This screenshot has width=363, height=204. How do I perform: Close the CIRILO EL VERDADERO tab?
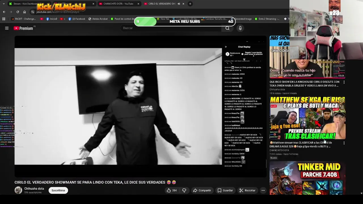tap(183, 4)
